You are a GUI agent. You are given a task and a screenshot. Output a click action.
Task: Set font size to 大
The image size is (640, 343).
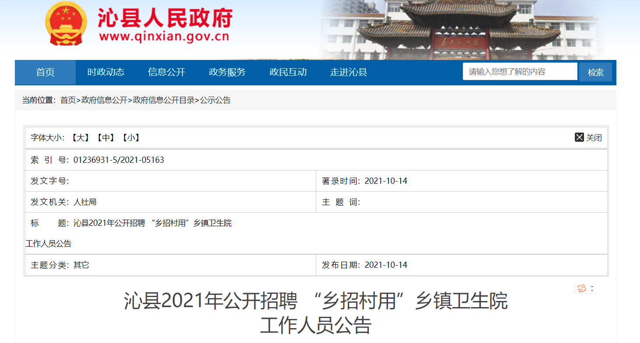pos(80,138)
